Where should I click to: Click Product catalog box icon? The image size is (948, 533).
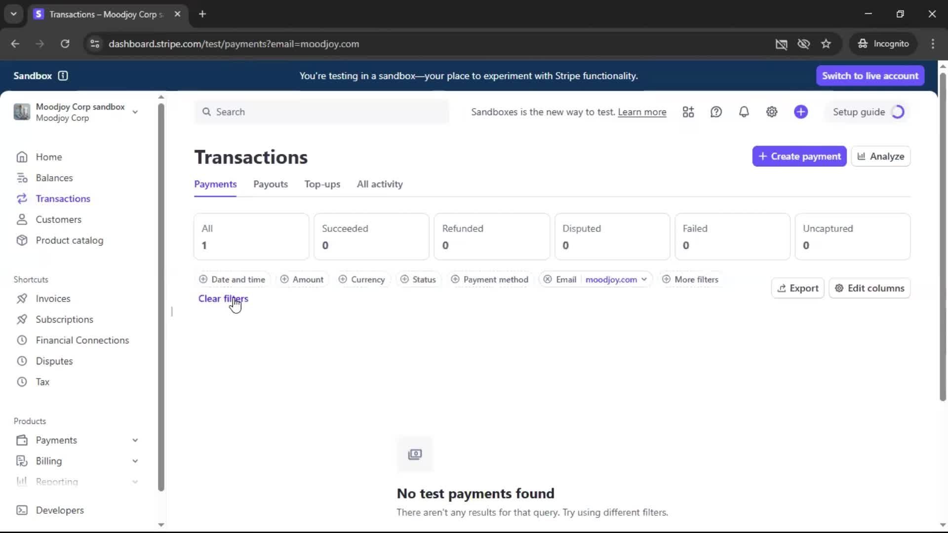[22, 240]
